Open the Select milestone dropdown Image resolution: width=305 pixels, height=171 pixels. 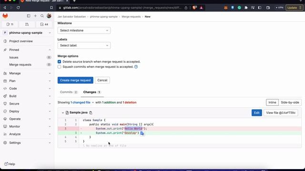tap(84, 30)
